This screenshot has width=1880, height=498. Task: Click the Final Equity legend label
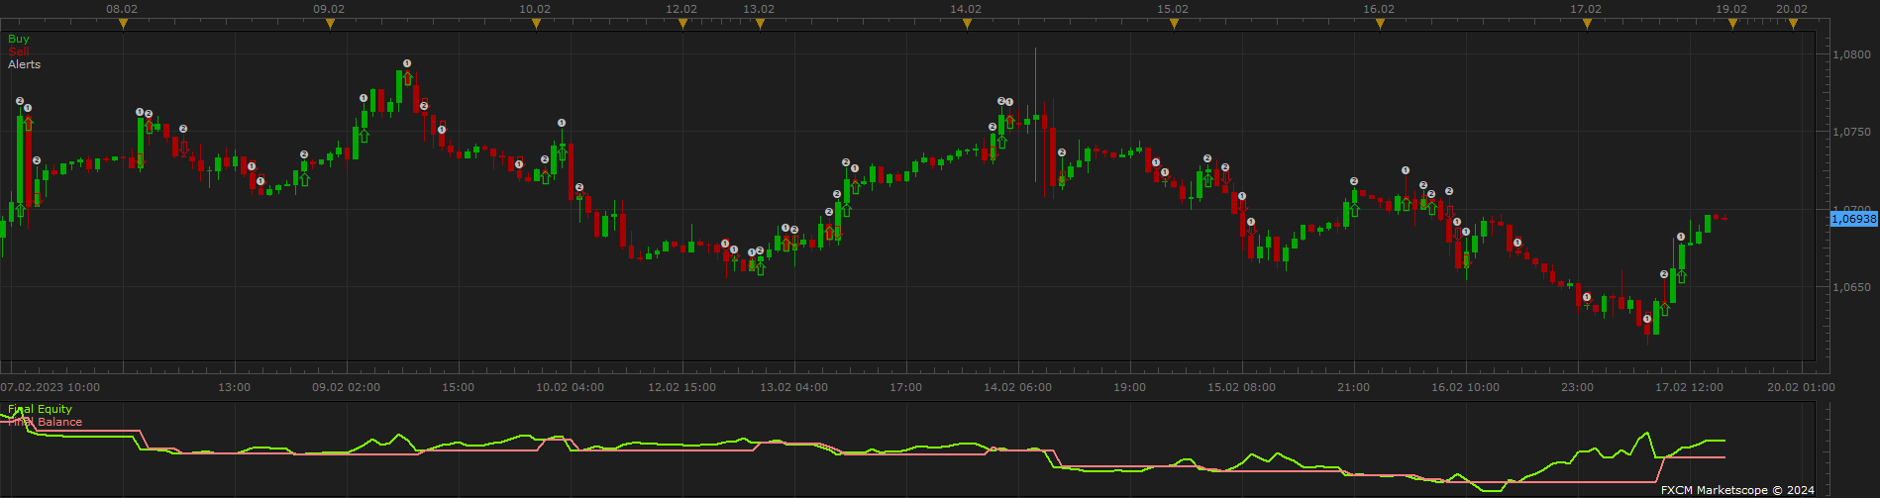click(x=41, y=409)
